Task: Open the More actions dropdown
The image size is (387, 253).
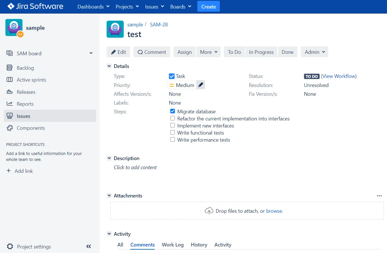Action: [x=208, y=52]
